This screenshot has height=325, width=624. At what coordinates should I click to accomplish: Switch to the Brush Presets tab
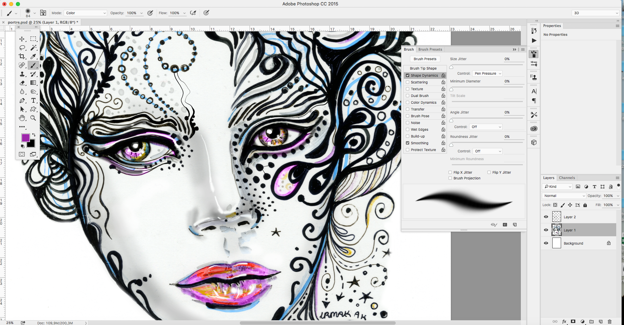pyautogui.click(x=430, y=49)
